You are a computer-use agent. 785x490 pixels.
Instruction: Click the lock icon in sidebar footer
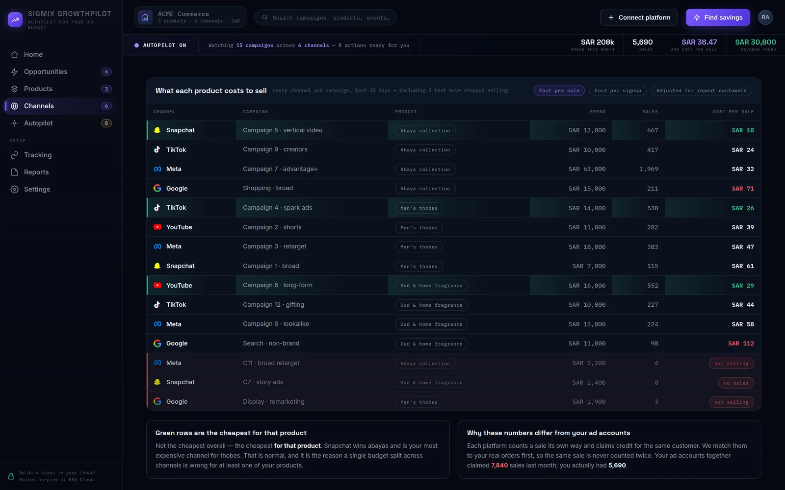coord(11,476)
